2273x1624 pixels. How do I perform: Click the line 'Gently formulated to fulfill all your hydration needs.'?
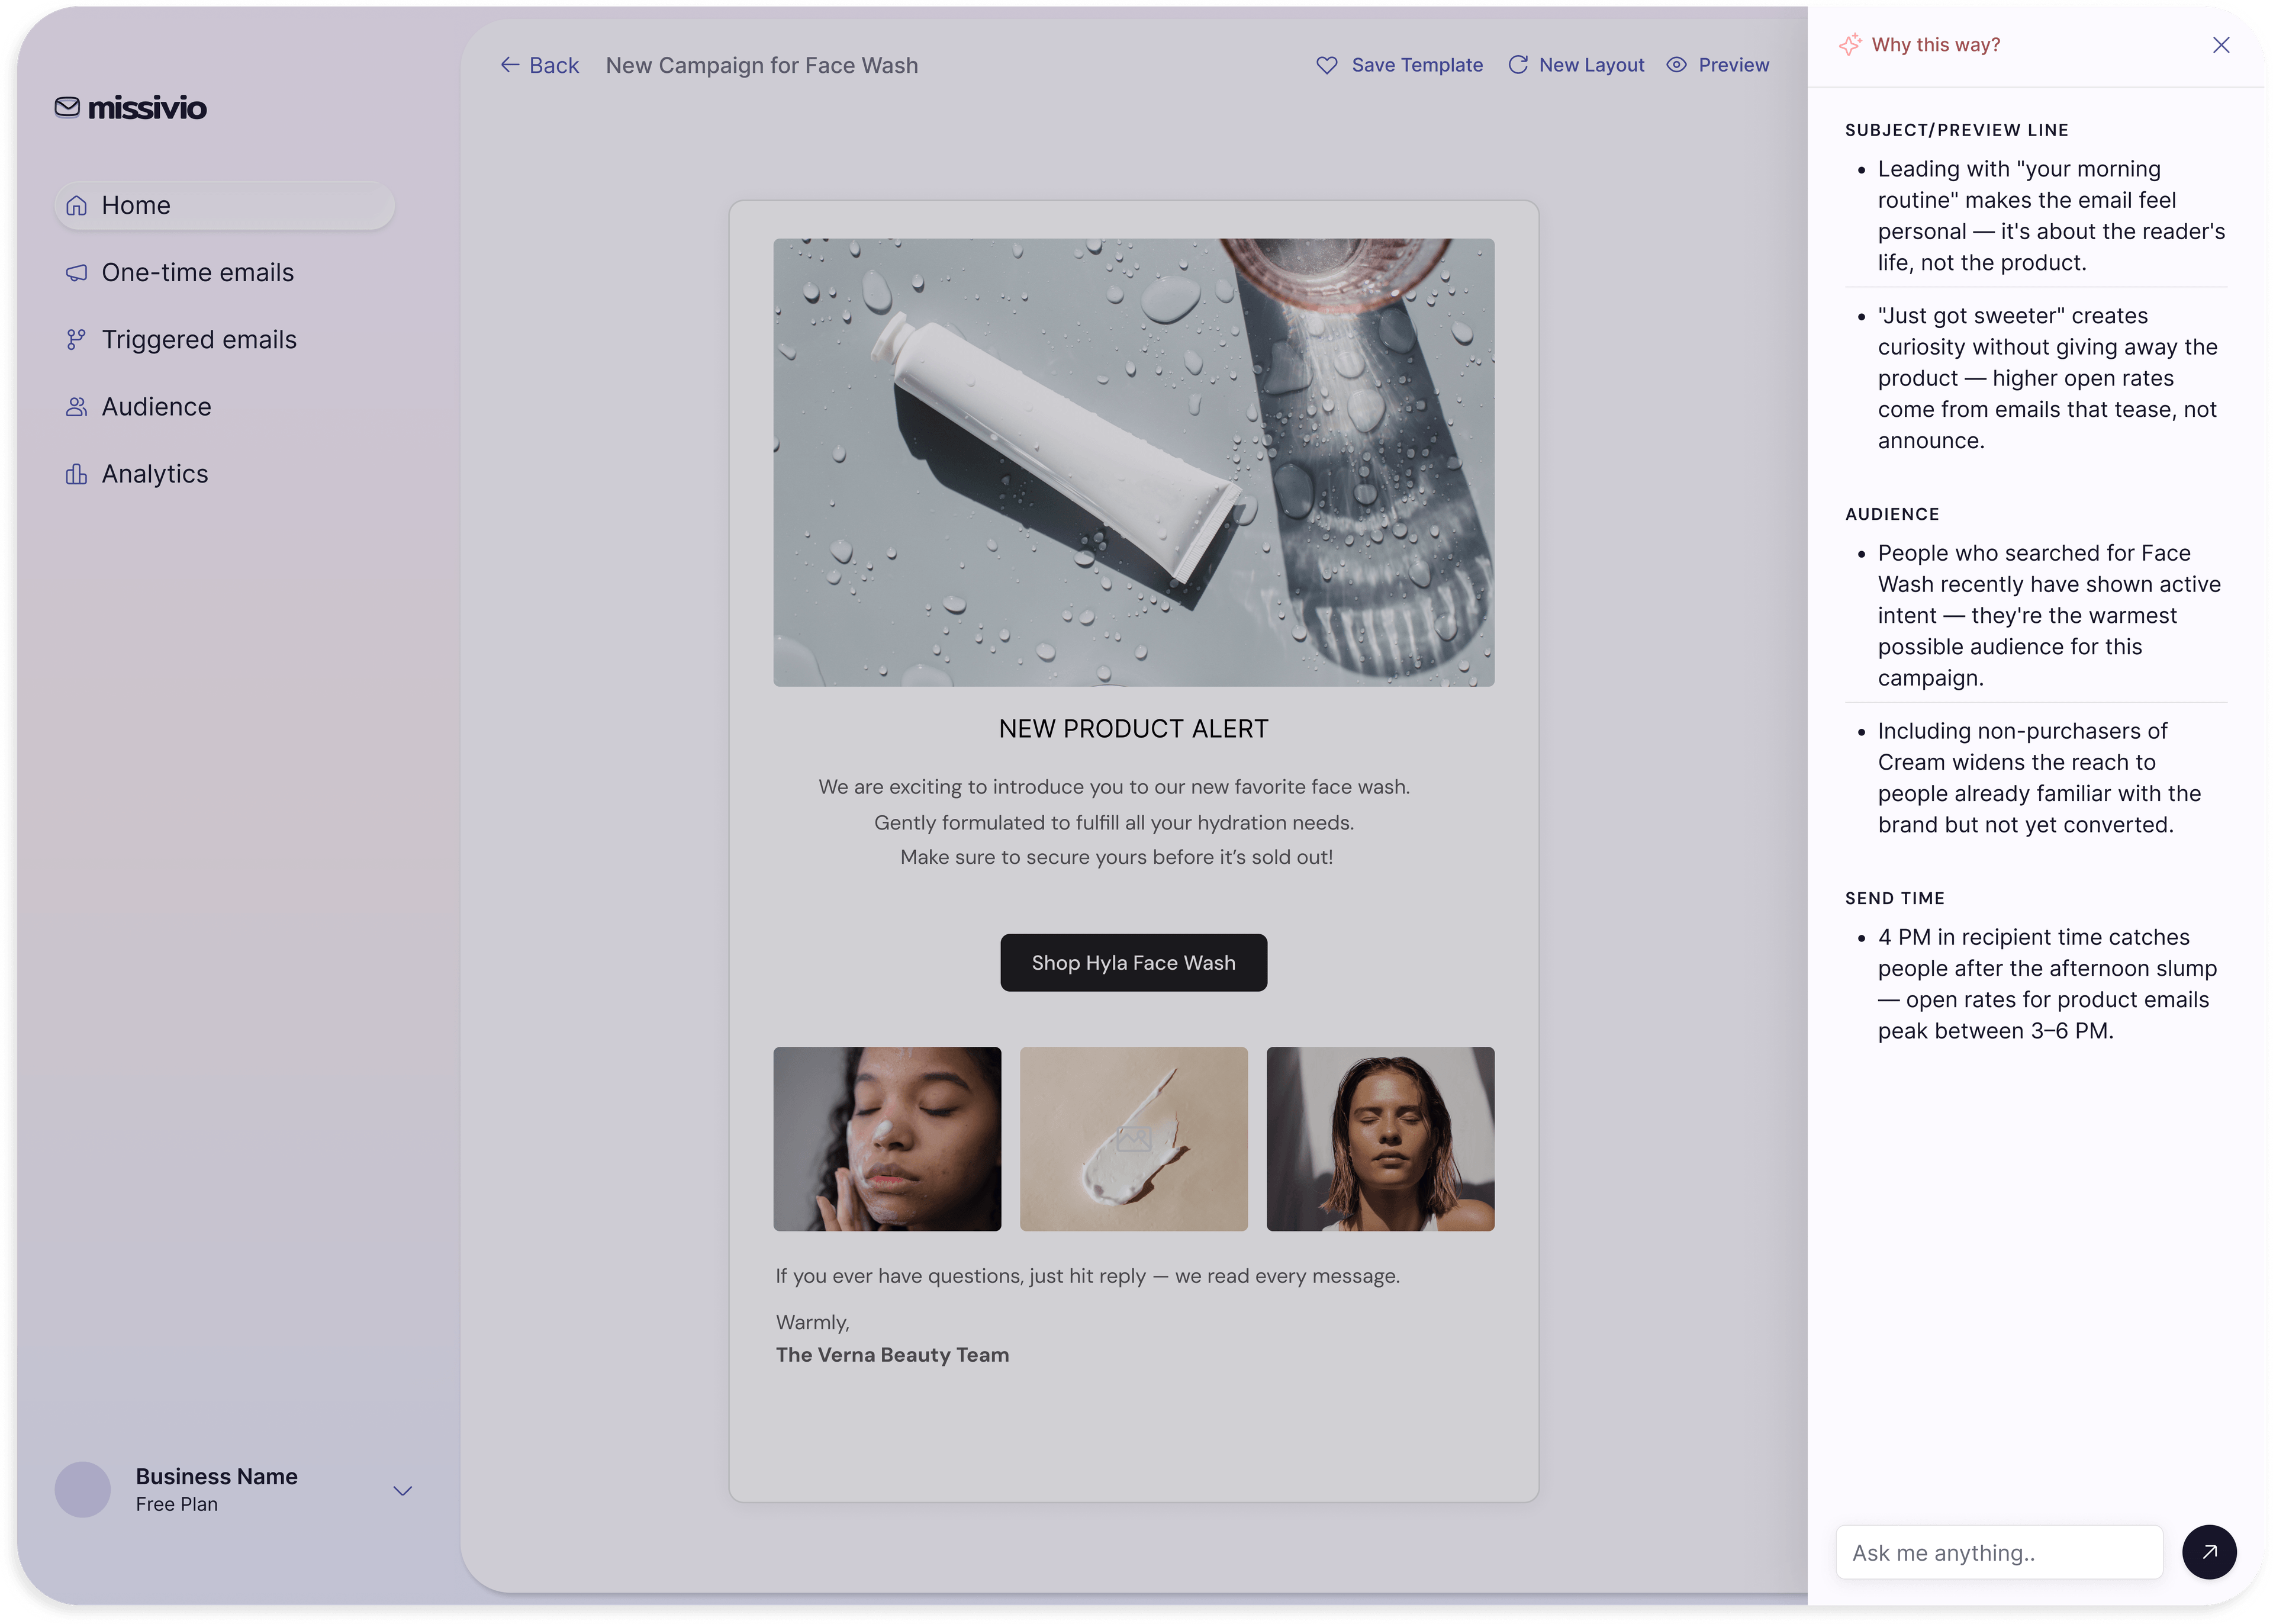1113,822
